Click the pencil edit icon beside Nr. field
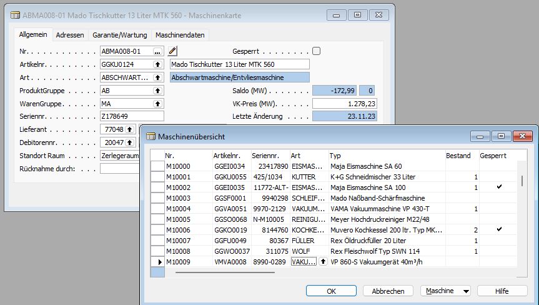Screen dimensions: 539x305 (172, 51)
